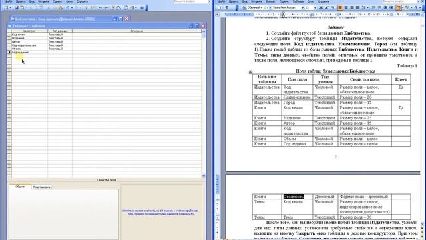426x240 pixels.
Task: Click the numbered list icon in Word
Action: [x=374, y=7]
